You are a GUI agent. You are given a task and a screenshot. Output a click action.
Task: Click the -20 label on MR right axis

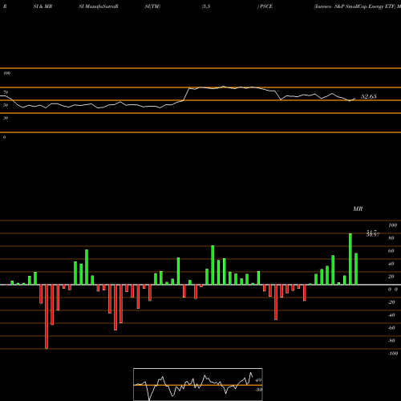pyautogui.click(x=391, y=302)
